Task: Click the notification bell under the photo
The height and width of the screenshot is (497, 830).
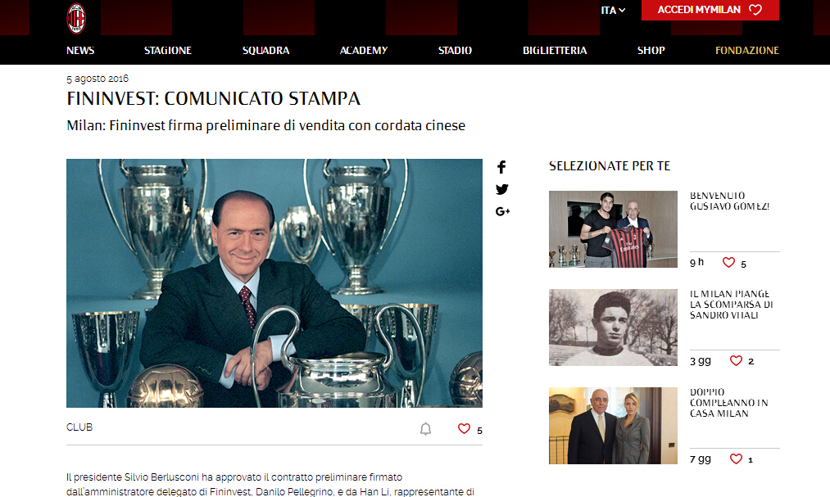Action: [425, 429]
